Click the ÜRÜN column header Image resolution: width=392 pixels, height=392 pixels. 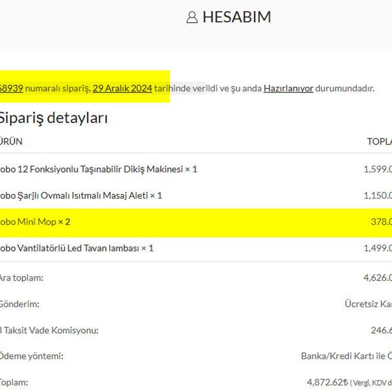[x=11, y=141]
